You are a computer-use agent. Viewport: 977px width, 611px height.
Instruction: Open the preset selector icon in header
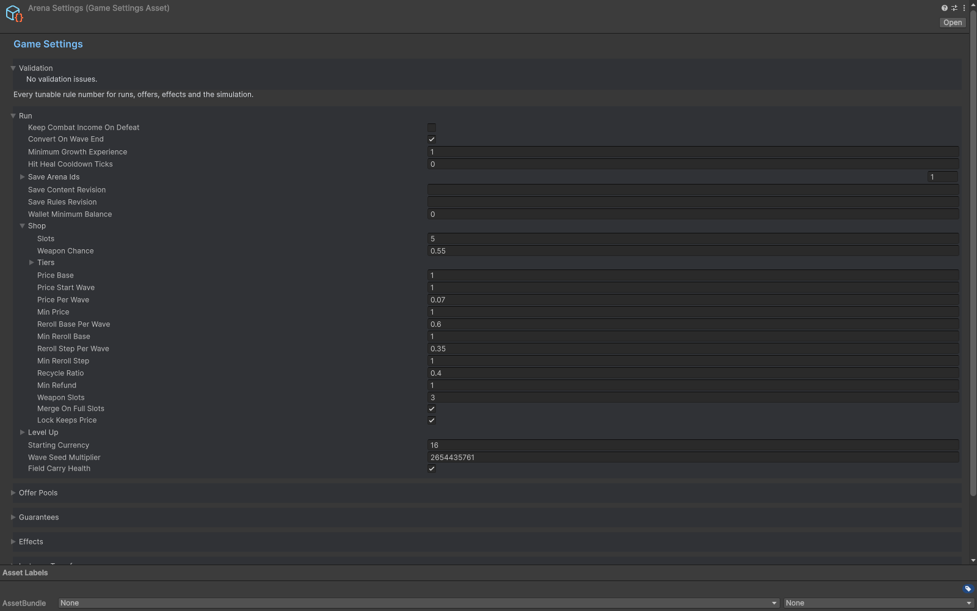pyautogui.click(x=954, y=8)
